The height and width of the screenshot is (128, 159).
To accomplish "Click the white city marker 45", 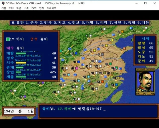I will coord(15,90).
